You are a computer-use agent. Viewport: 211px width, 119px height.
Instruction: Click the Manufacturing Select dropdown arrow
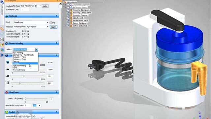point(37,50)
